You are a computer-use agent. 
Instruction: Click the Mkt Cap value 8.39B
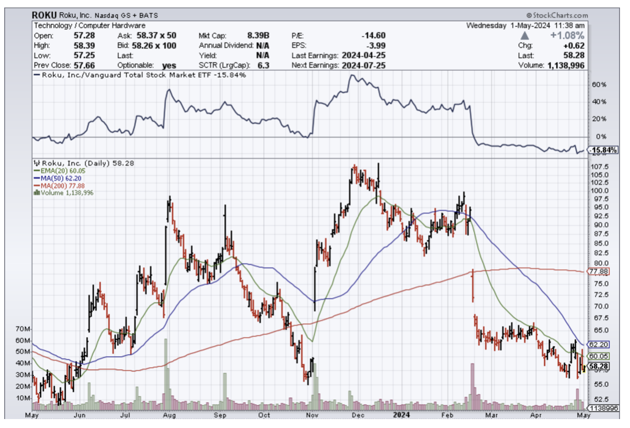(x=258, y=36)
